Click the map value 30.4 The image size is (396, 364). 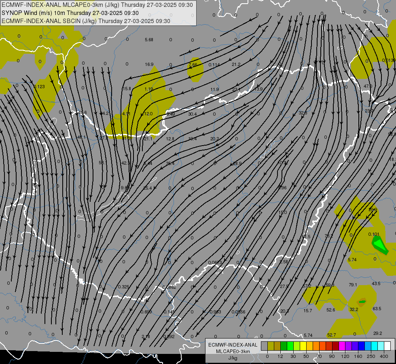[193, 114]
